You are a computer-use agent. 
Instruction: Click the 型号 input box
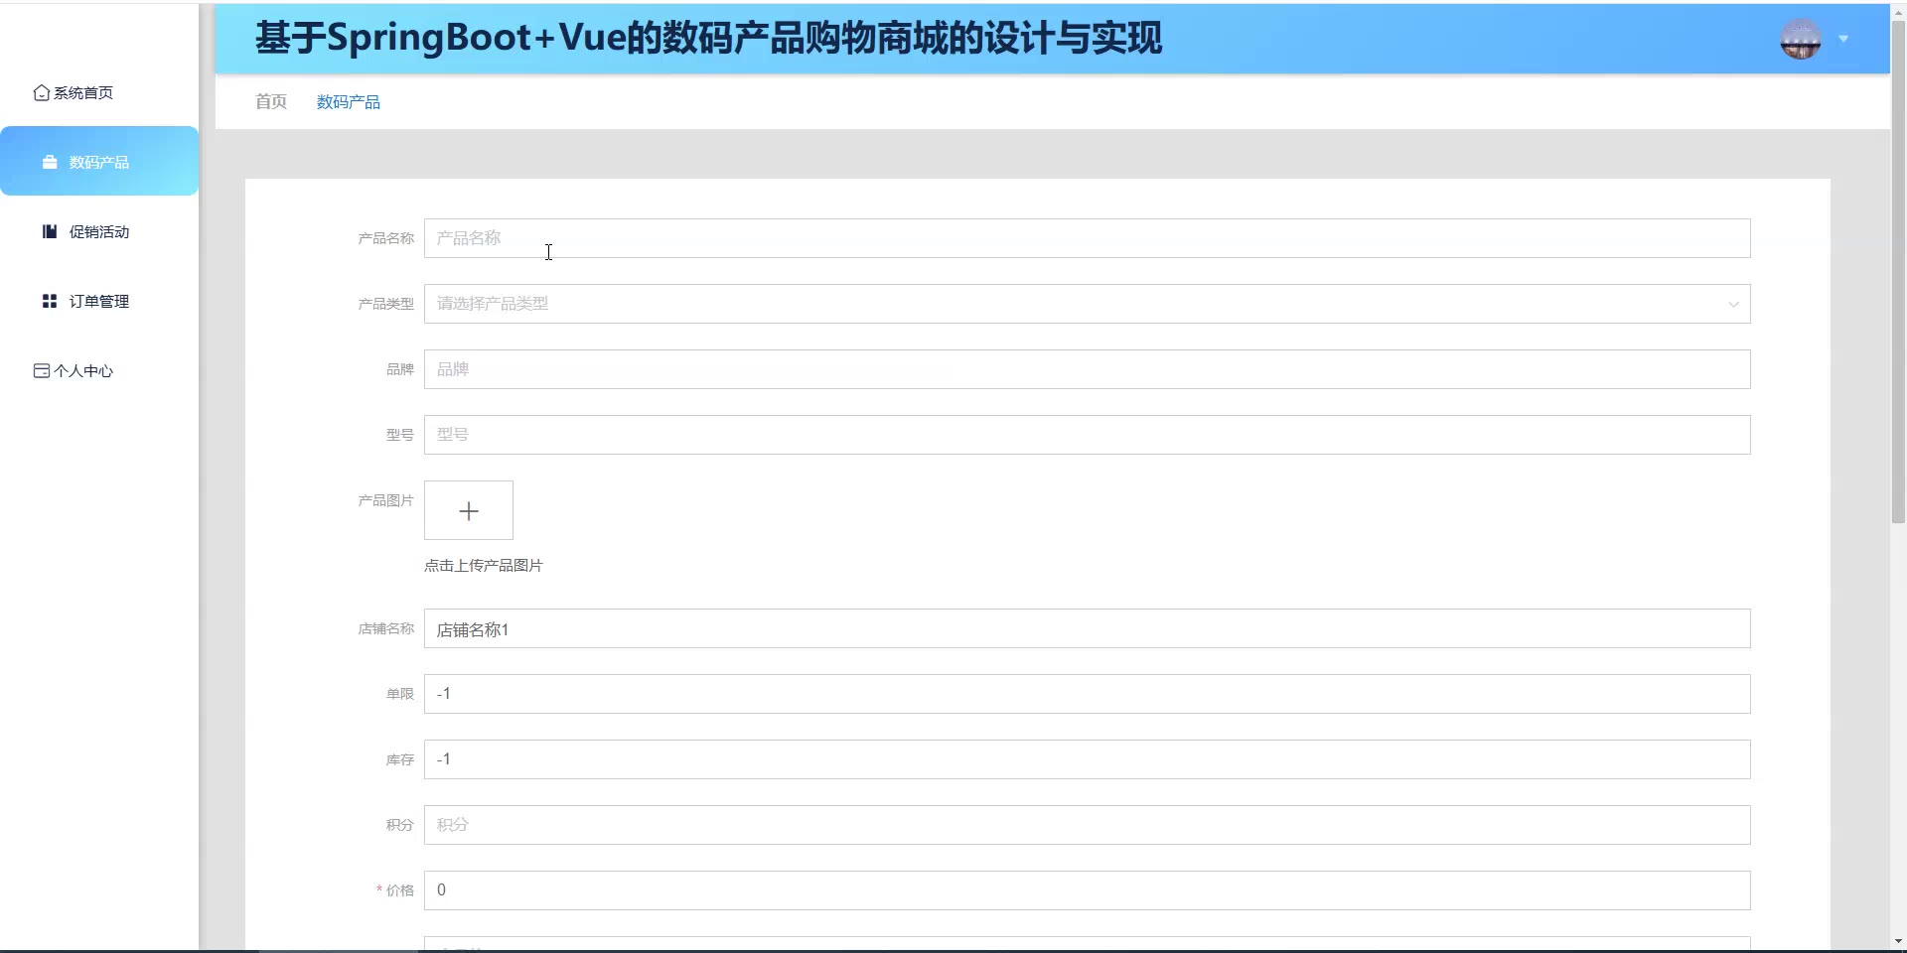[x=1087, y=435]
